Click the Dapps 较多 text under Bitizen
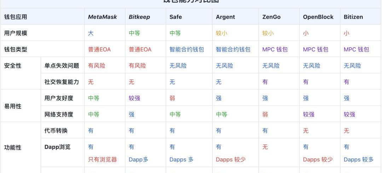Screen dimensions: 382x173 tap(358, 160)
